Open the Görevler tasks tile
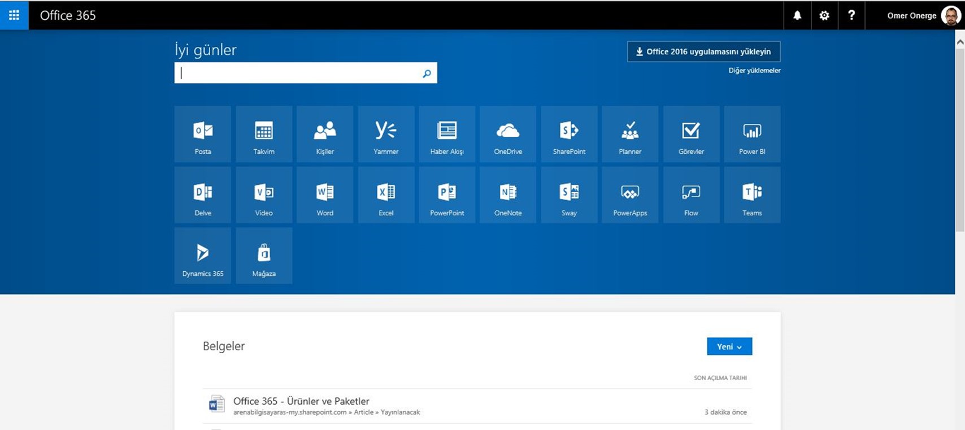The image size is (965, 430). click(x=691, y=134)
